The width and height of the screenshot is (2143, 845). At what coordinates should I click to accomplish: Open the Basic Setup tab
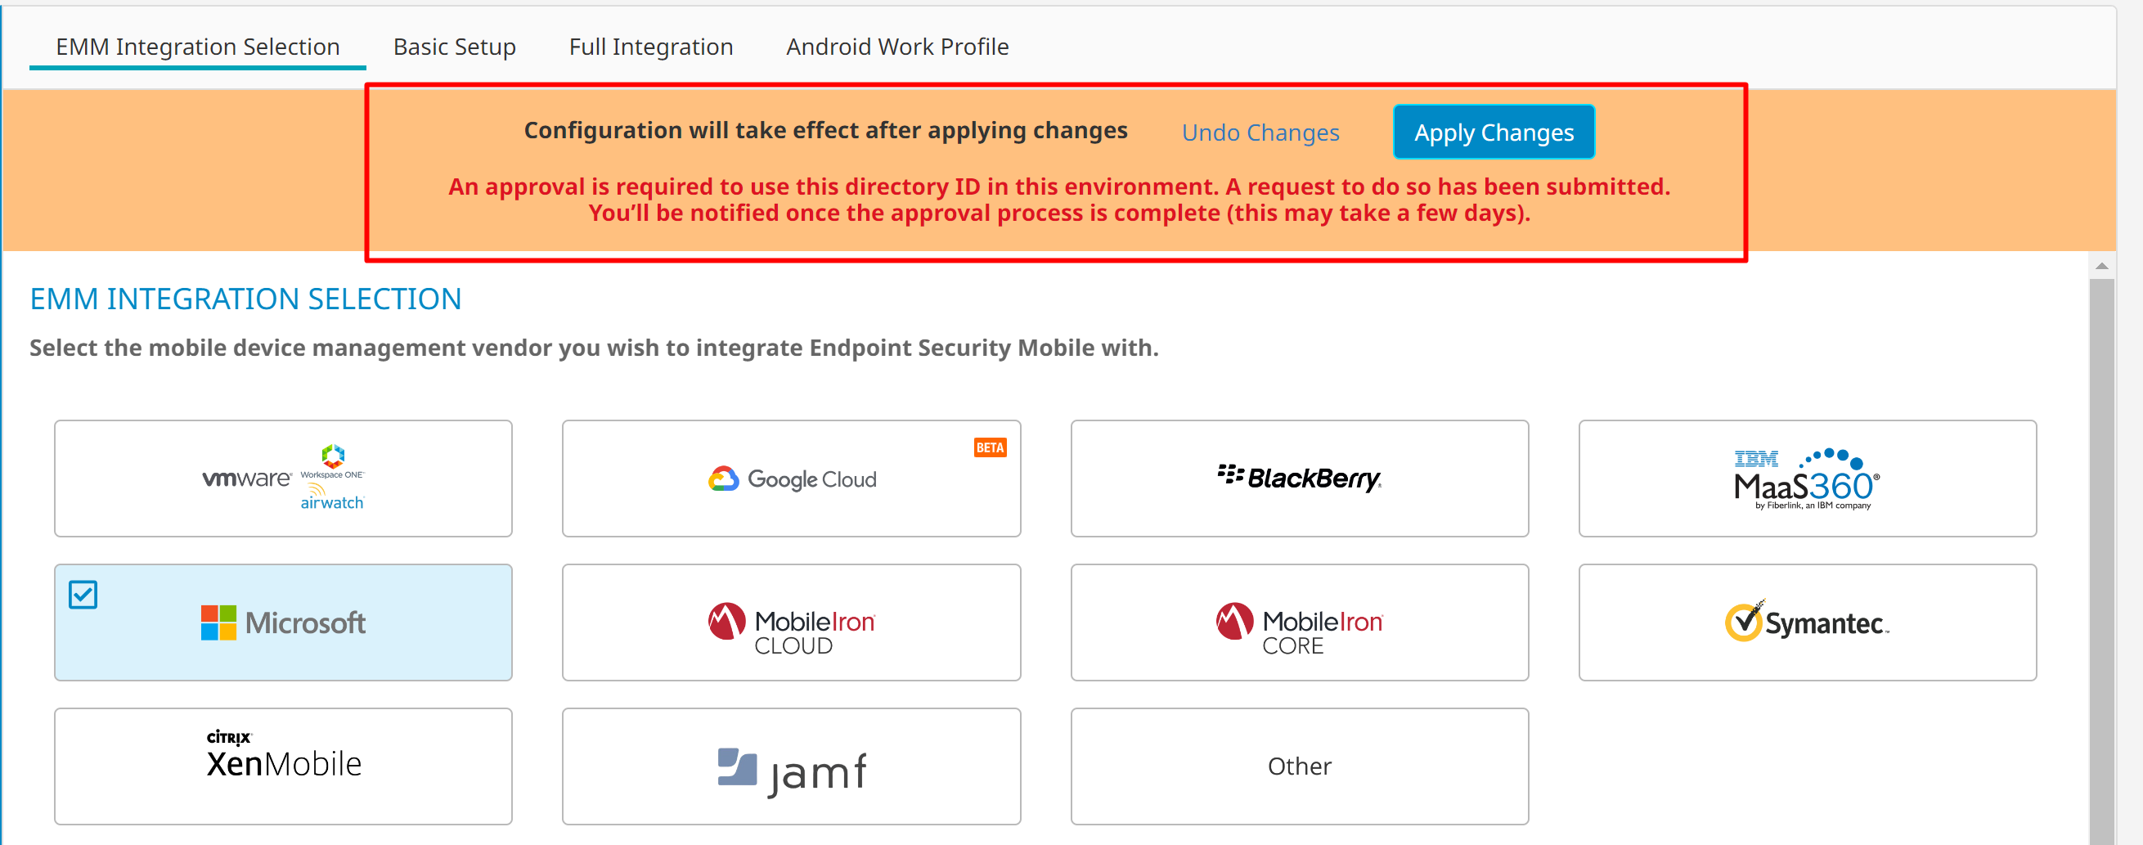[x=454, y=47]
